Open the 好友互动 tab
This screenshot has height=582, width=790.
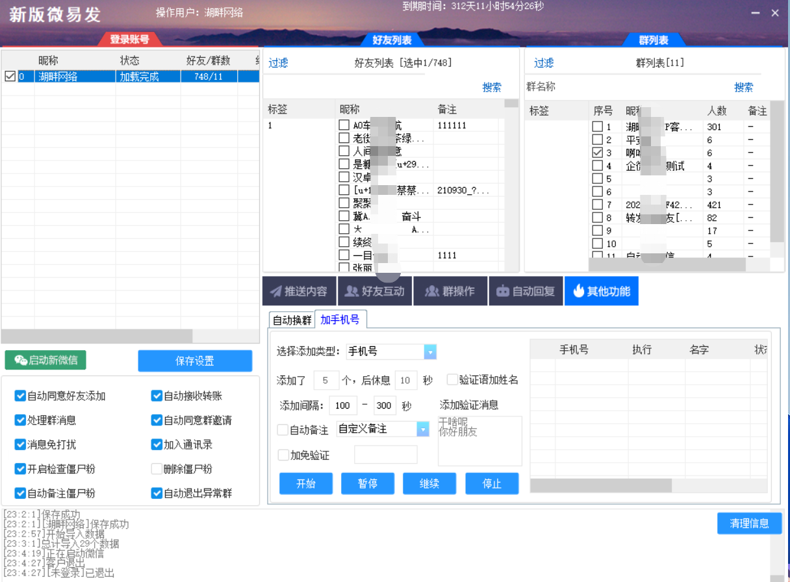coord(375,291)
